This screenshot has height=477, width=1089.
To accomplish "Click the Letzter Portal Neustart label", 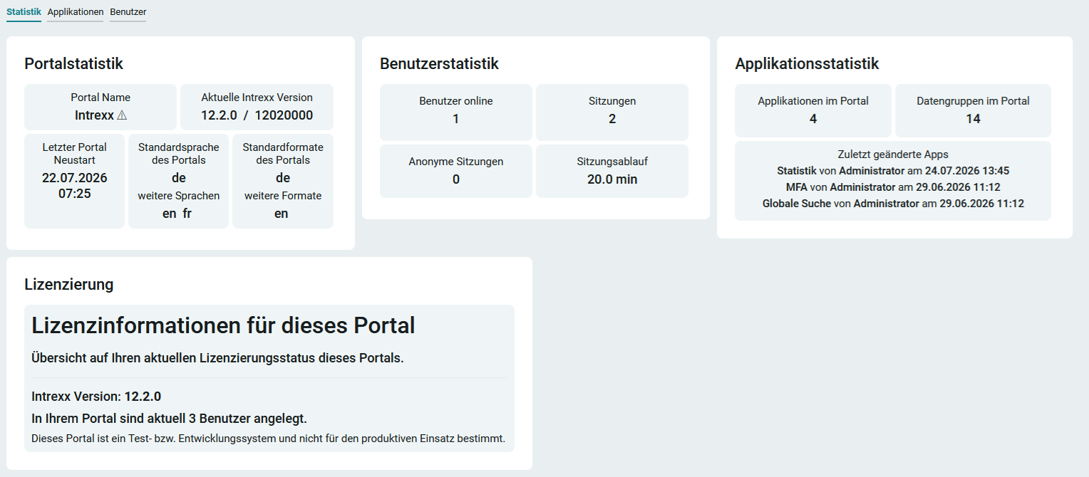I will (75, 154).
